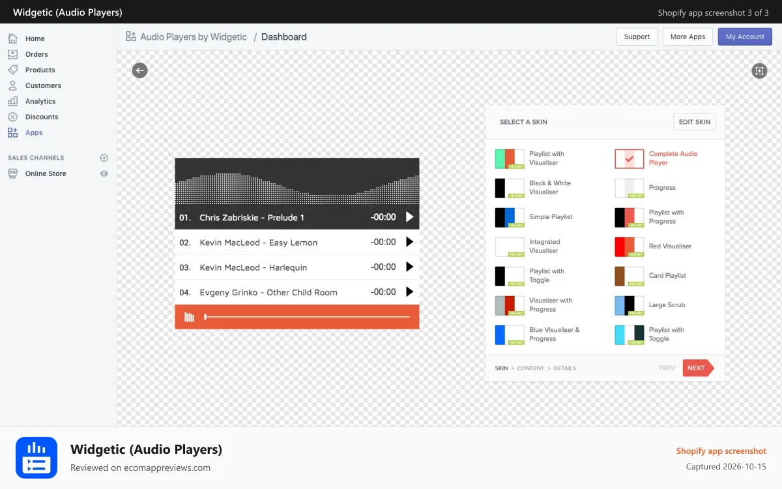Play Kevin MacLeod - Harlequin track
782x489 pixels.
pyautogui.click(x=409, y=267)
